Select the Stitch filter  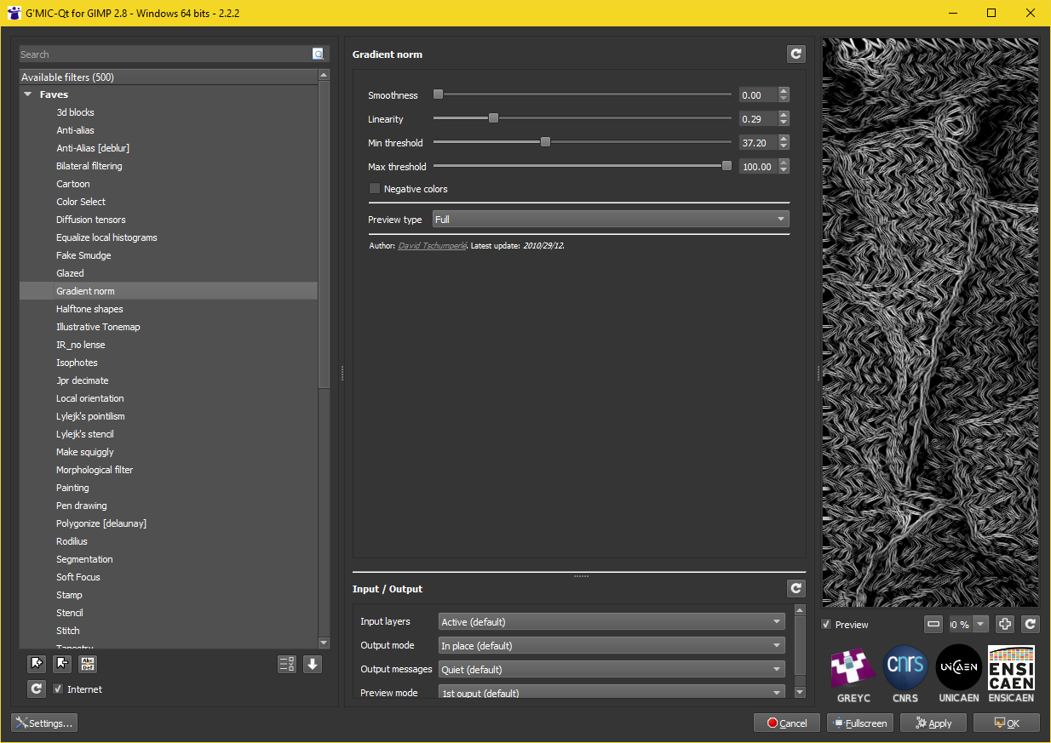[68, 631]
